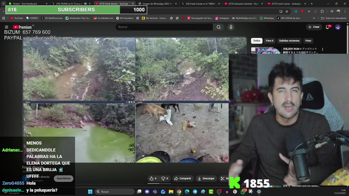Open WhatsApp from the taskbar
The height and width of the screenshot is (196, 349).
[x=243, y=192]
